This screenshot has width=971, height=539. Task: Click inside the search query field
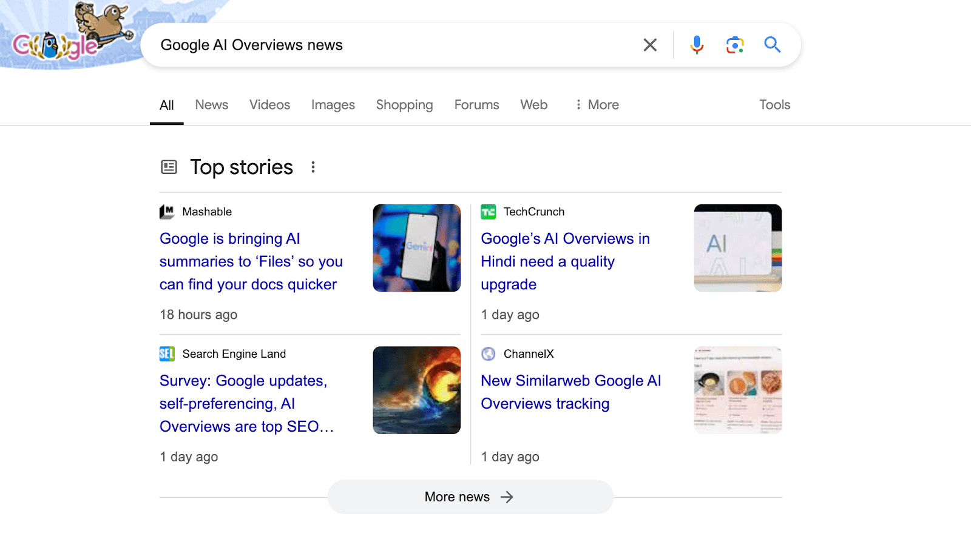click(394, 45)
